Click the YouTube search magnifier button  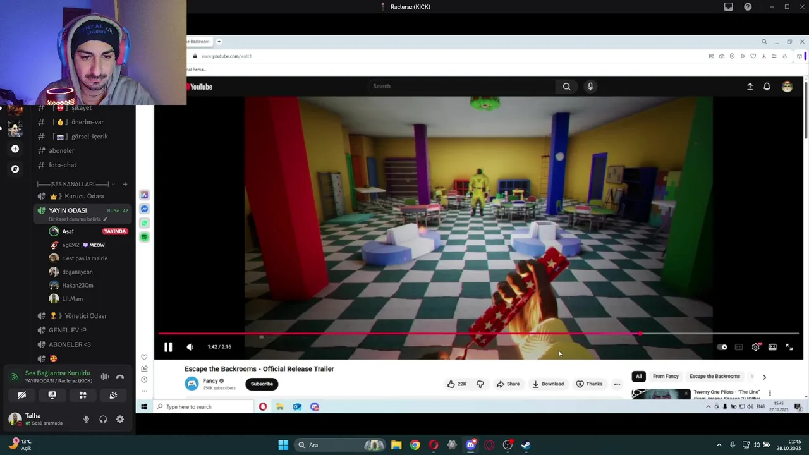(x=566, y=87)
